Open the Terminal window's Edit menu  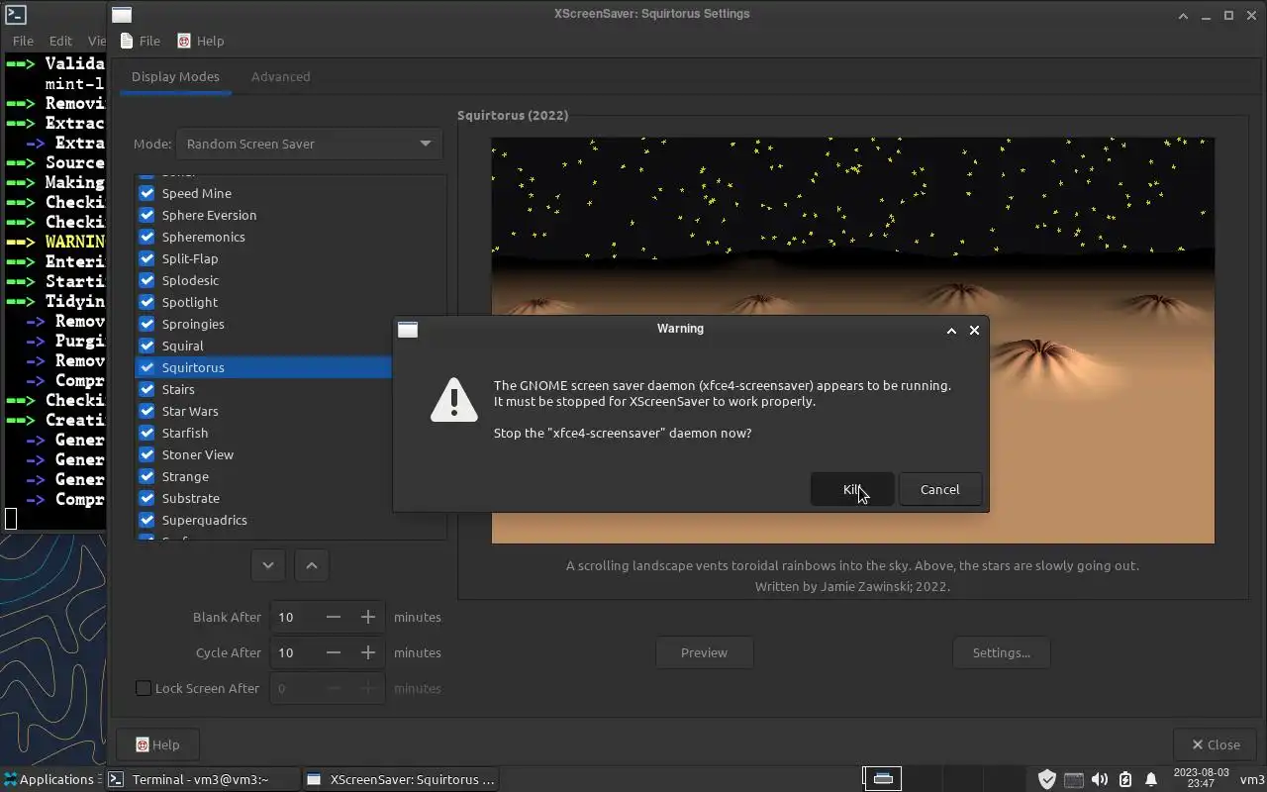(x=60, y=41)
